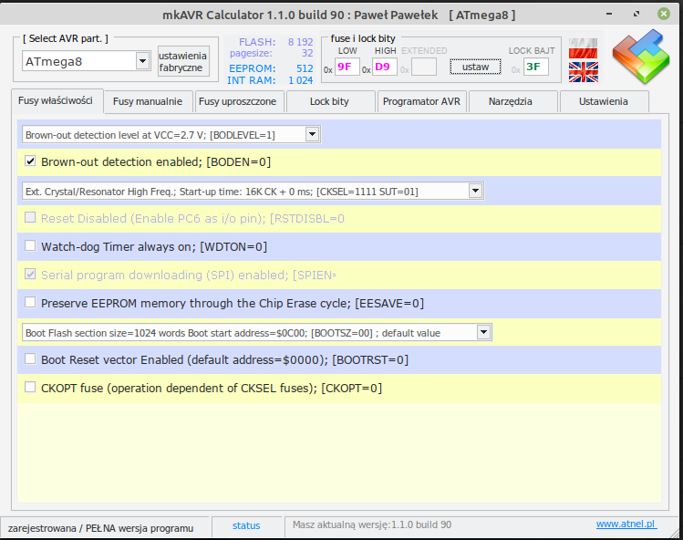Screen dimensions: 683x540
Task: Click the mkAVR colorful blocks logo
Action: tap(640, 59)
